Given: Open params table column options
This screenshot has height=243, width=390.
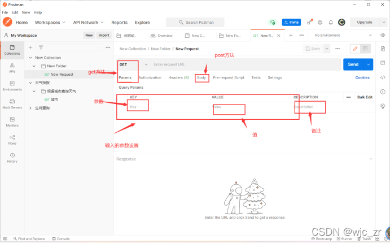Looking at the screenshot, I should point(348,97).
